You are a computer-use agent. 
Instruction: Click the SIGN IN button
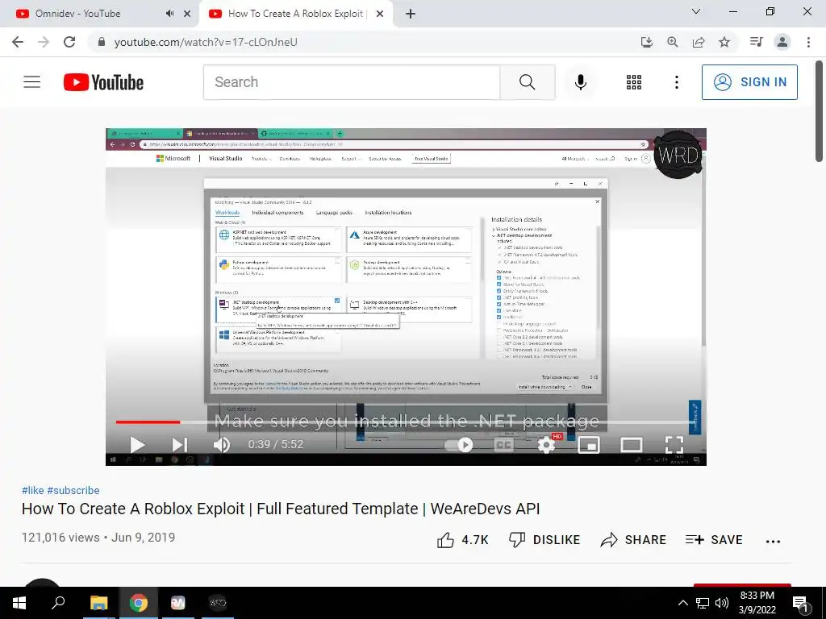[x=749, y=82]
